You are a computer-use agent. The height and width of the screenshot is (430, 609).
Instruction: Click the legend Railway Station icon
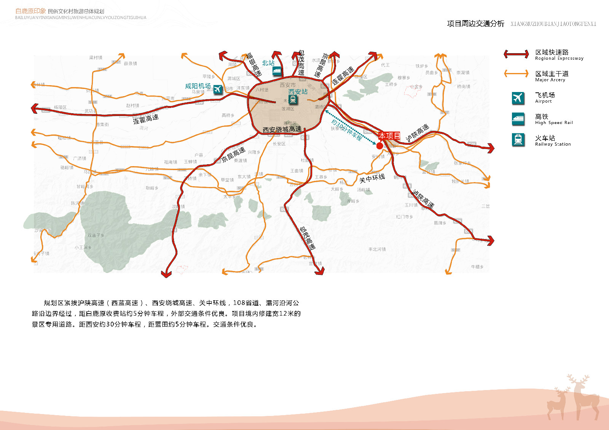tap(518, 140)
